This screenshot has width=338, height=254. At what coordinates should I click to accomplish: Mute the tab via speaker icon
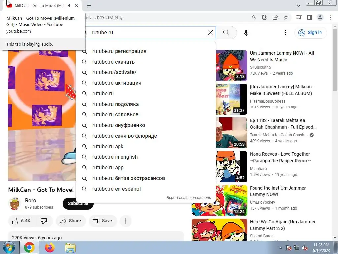tap(70, 6)
